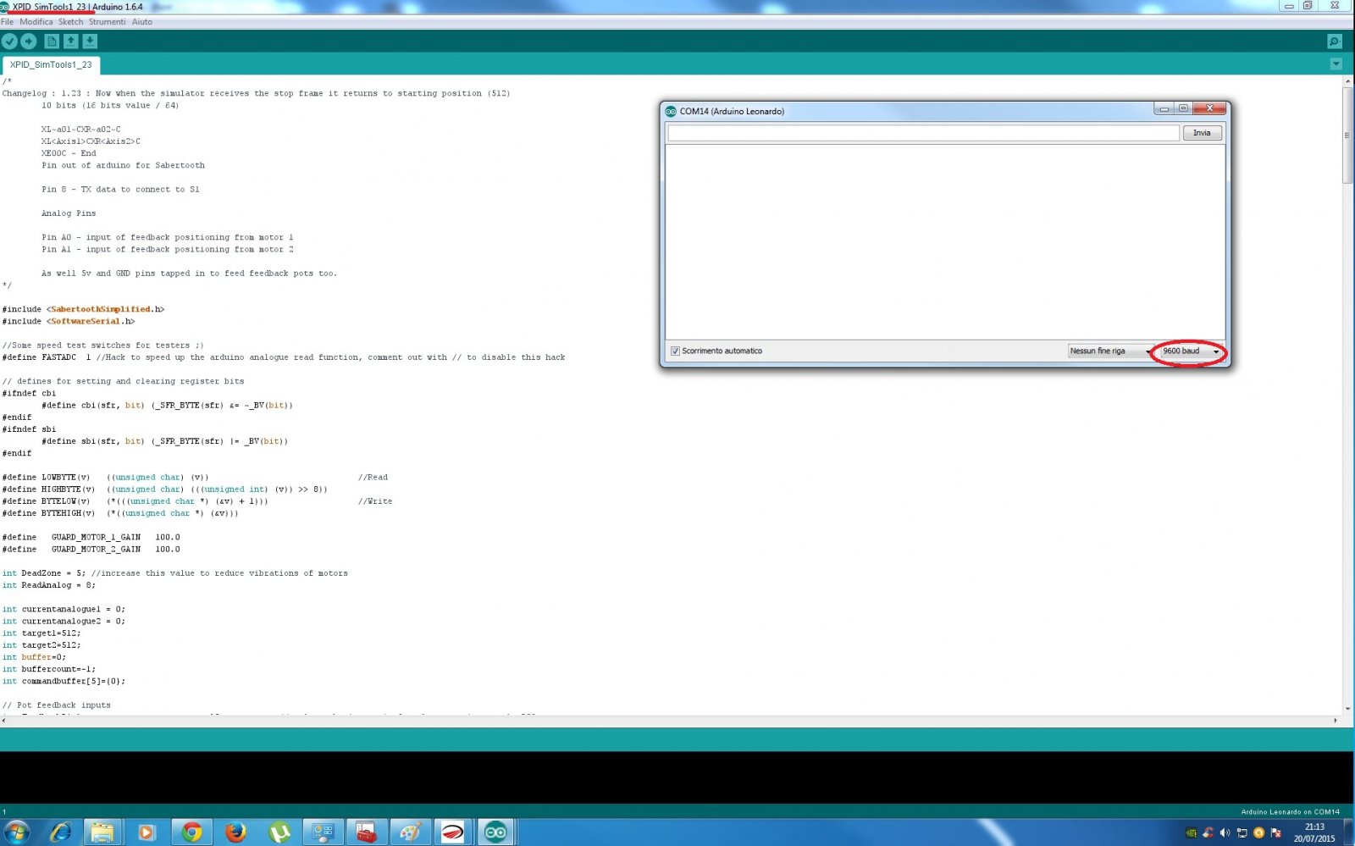Click the 'int buffer=0;' line

coord(34,657)
